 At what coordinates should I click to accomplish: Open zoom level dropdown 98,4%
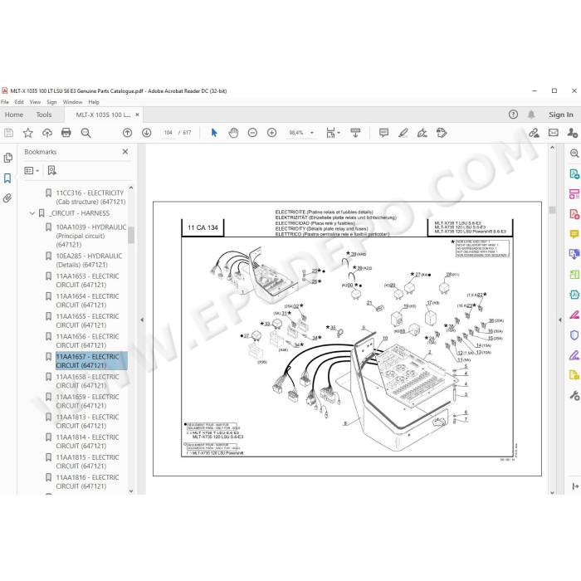312,133
